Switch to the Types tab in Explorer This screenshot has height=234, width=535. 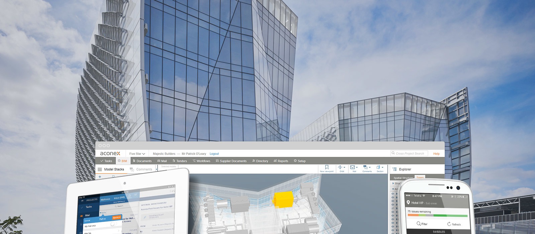coord(420,178)
